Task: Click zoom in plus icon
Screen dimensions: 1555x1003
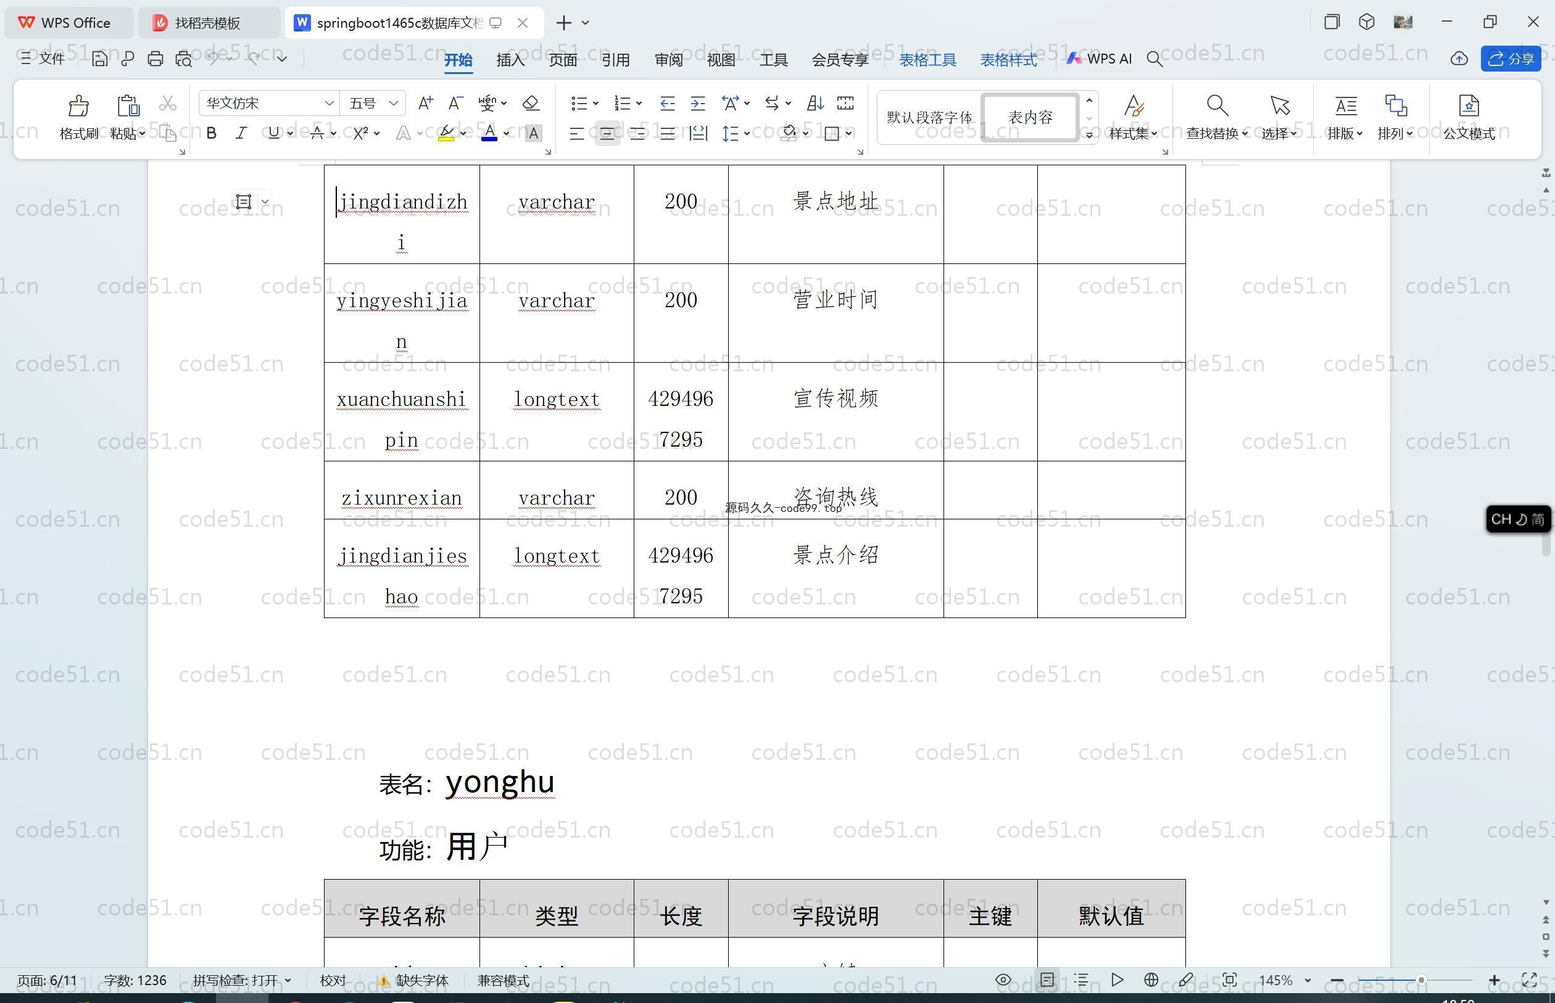Action: click(1495, 980)
